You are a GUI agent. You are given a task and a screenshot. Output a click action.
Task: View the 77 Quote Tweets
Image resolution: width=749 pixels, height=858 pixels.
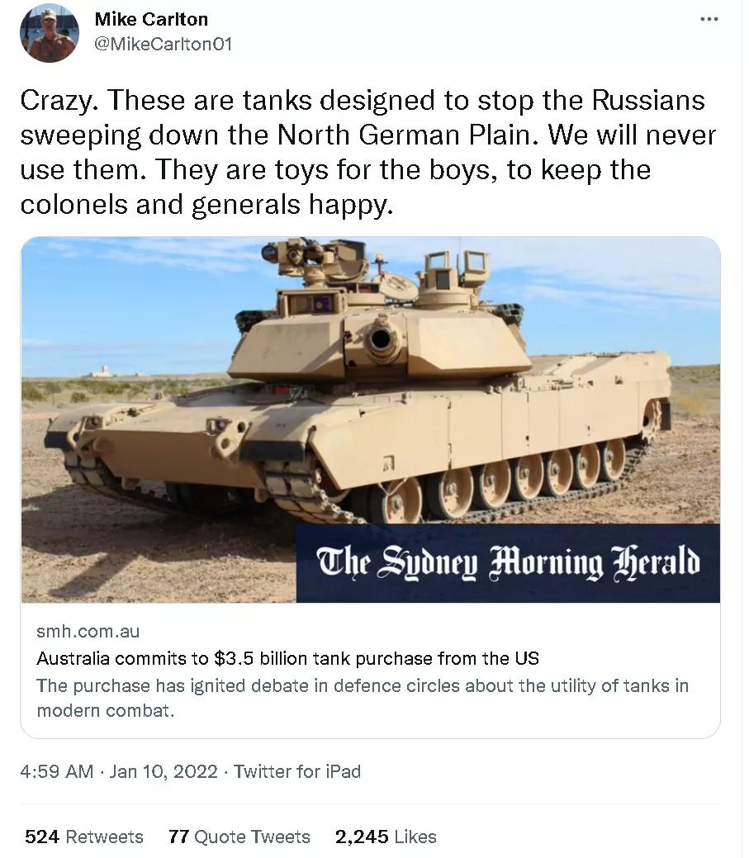click(239, 837)
